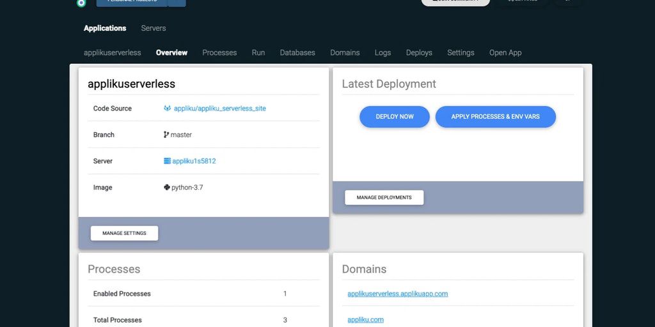Click the server stack icon beside appliku1s5812
This screenshot has width=655, height=327.
click(x=167, y=161)
